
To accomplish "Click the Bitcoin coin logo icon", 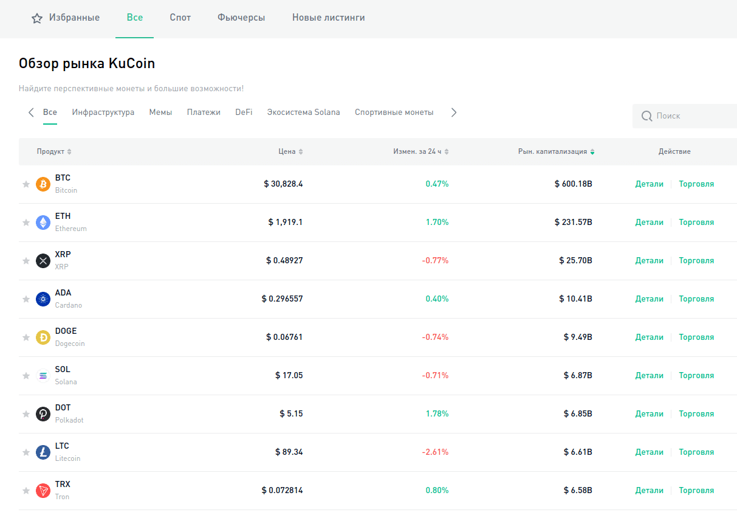I will [43, 184].
